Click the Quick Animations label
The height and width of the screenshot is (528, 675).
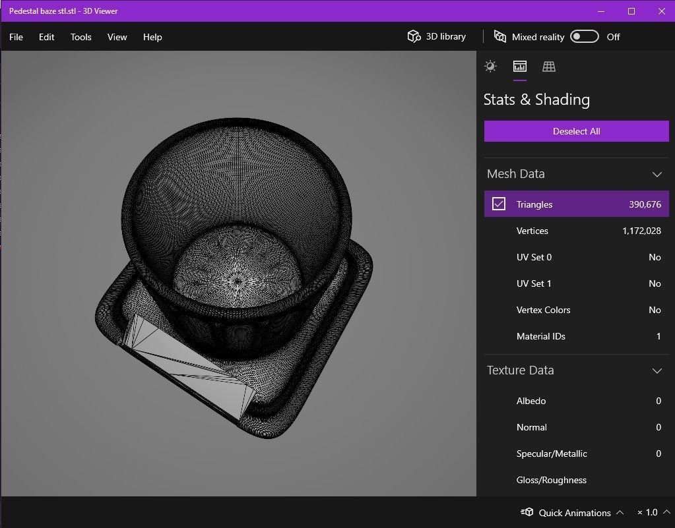point(575,513)
